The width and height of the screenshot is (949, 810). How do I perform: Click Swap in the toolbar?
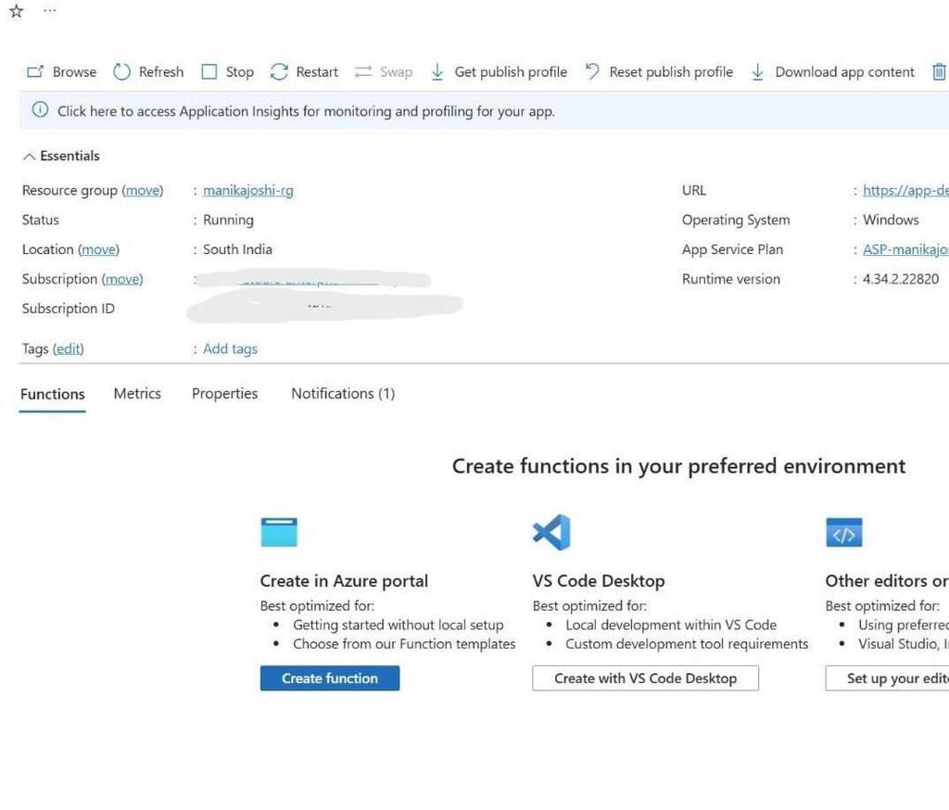(397, 72)
